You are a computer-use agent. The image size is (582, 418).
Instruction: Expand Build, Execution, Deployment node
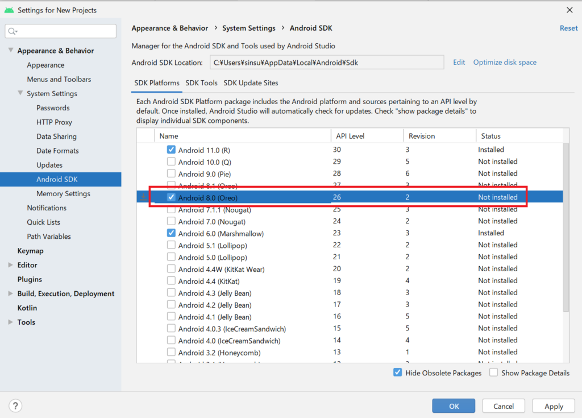tap(10, 293)
